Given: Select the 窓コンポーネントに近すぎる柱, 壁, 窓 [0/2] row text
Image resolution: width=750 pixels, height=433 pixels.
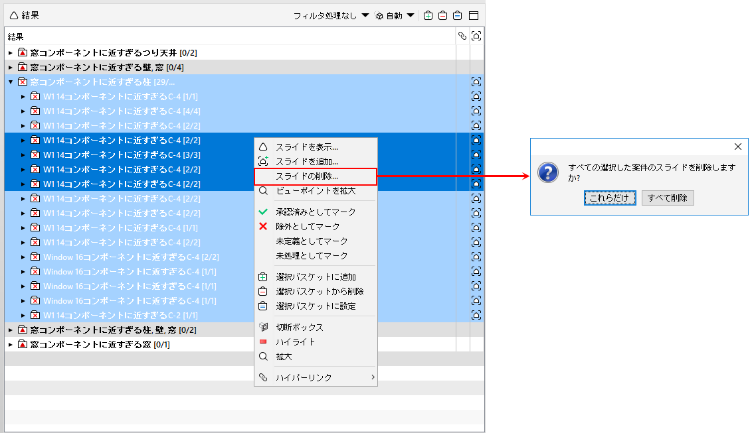Looking at the screenshot, I should pos(113,330).
